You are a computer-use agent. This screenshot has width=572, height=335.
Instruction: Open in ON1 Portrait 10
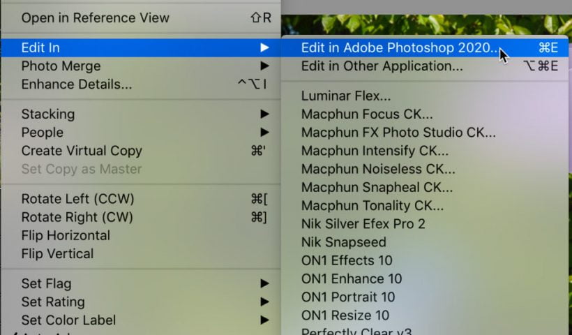[x=425, y=297]
